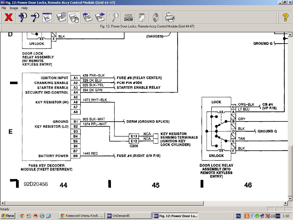
Task: Go to the previous figure
Action: point(88,17)
